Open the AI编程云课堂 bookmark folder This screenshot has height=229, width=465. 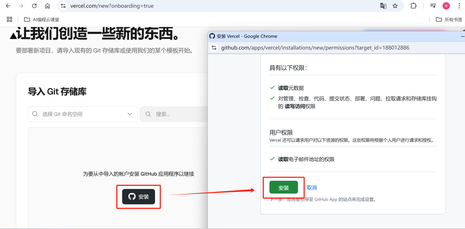point(41,19)
